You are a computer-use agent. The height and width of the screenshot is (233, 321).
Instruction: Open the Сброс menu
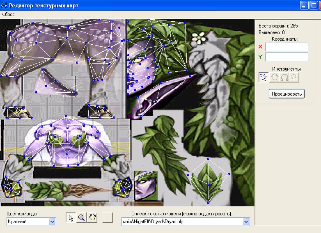point(8,14)
